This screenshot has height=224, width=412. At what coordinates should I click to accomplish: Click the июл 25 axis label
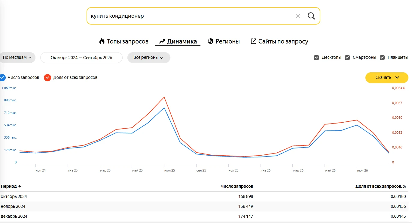point(169,170)
